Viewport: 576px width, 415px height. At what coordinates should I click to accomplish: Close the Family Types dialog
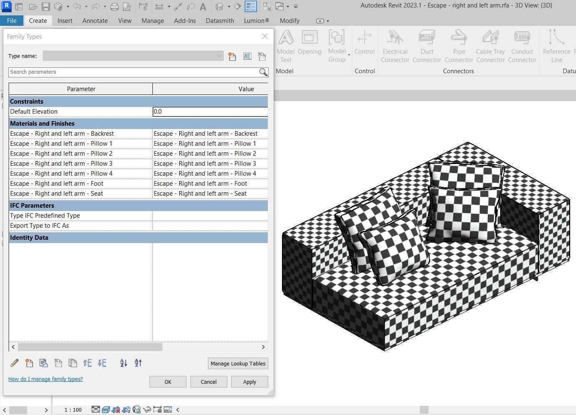click(265, 36)
